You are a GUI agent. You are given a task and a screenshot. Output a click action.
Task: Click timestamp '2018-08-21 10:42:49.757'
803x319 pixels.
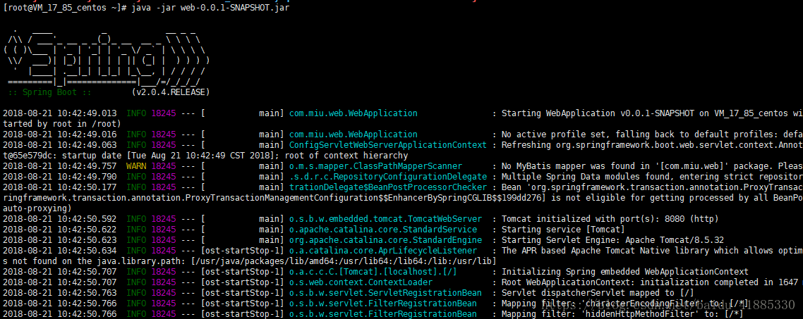click(59, 166)
